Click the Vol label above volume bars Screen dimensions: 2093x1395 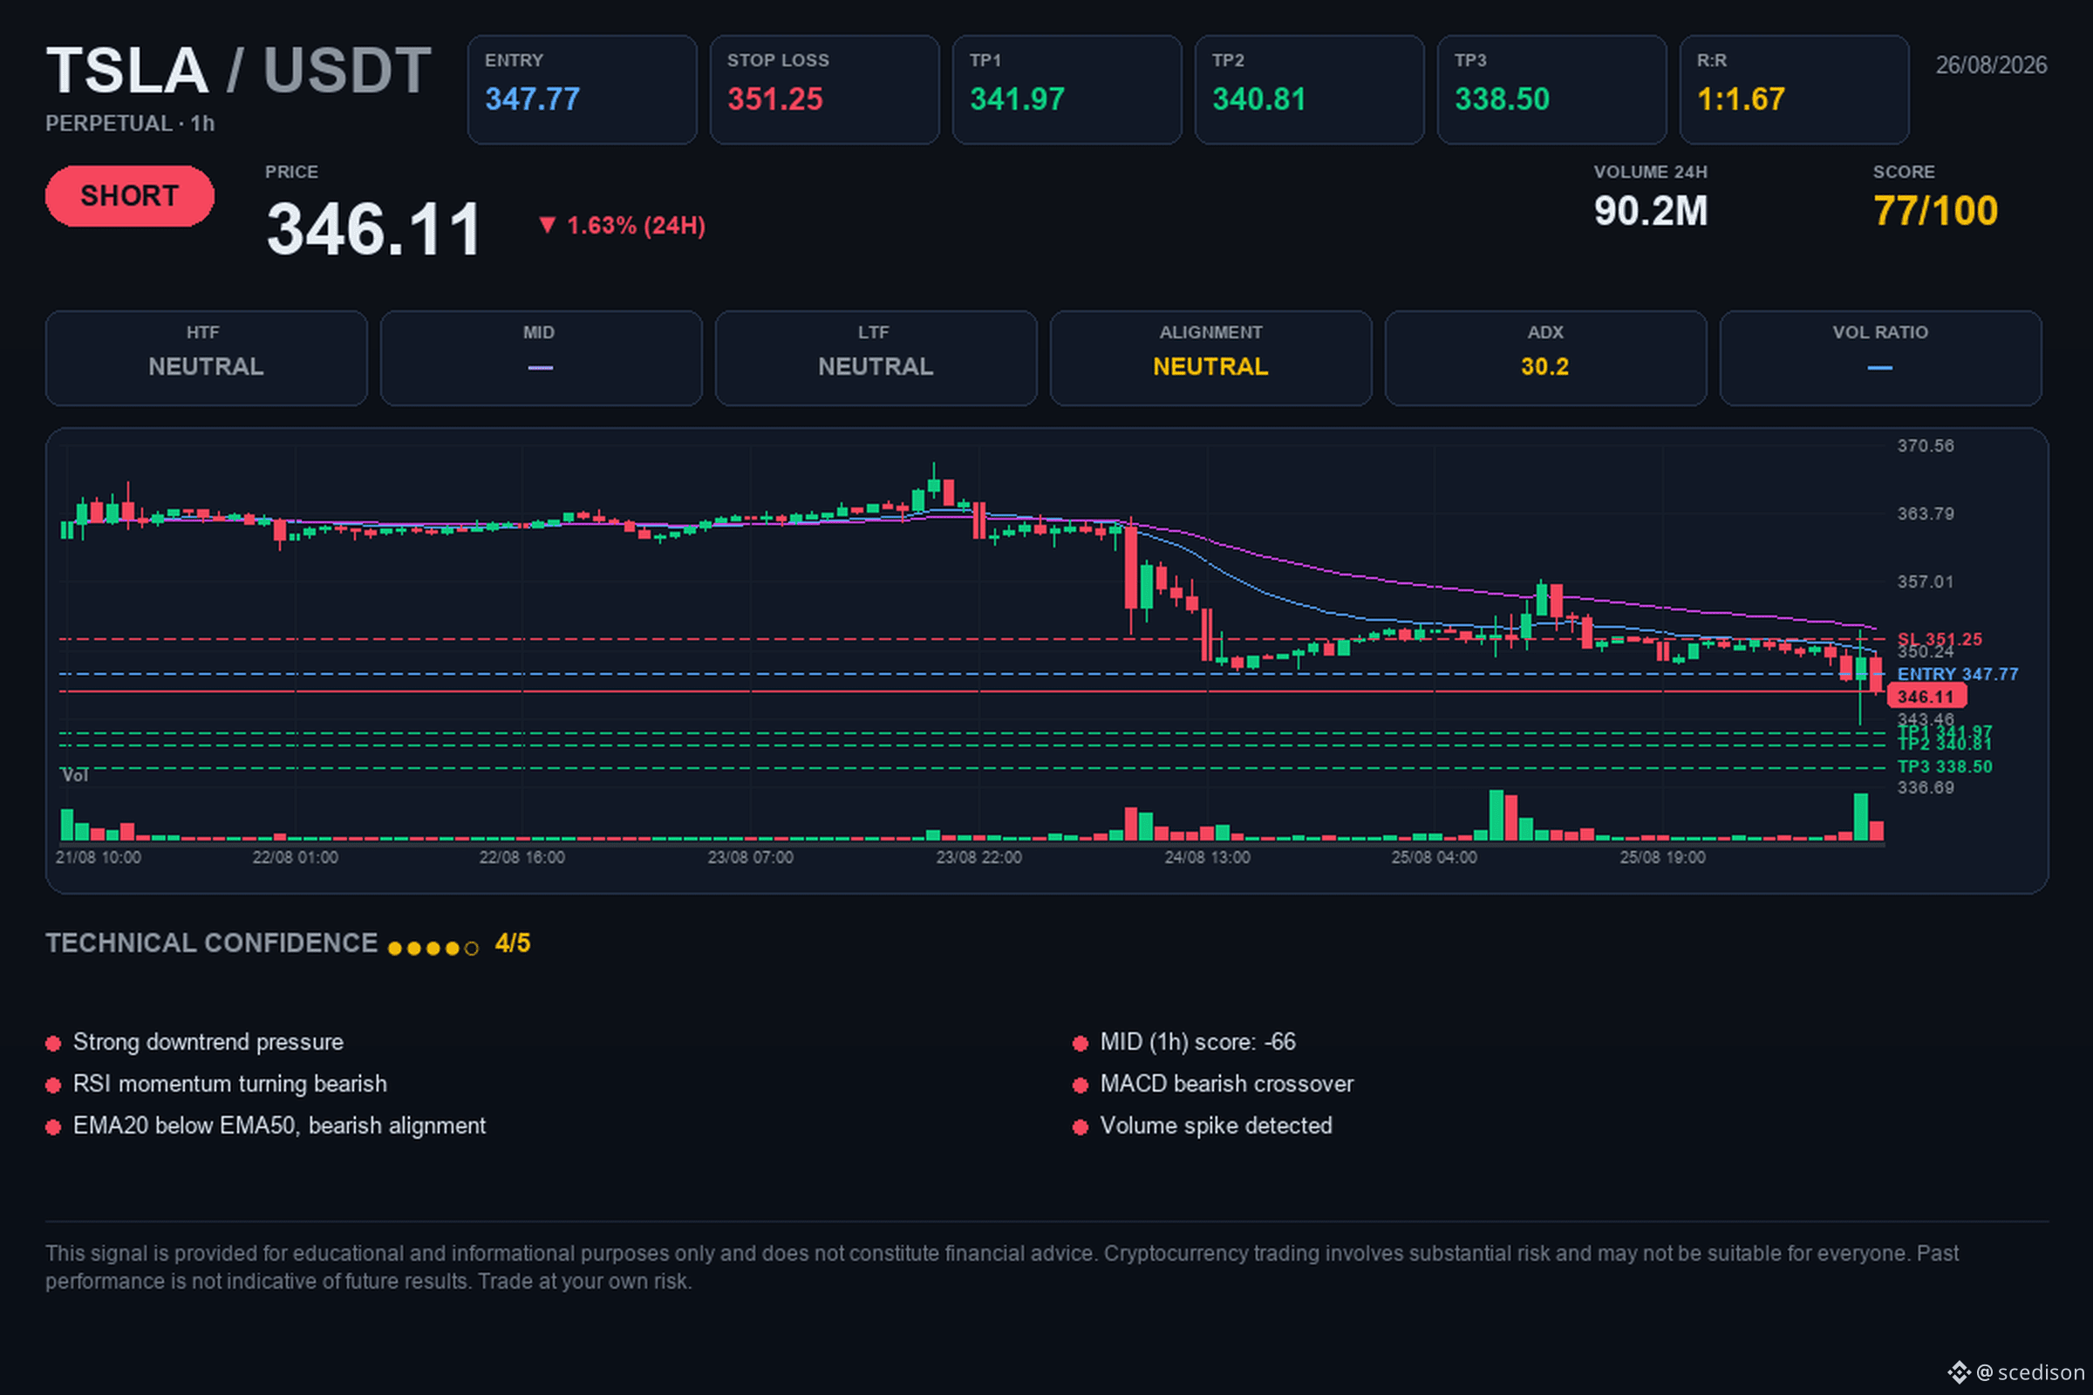75,776
